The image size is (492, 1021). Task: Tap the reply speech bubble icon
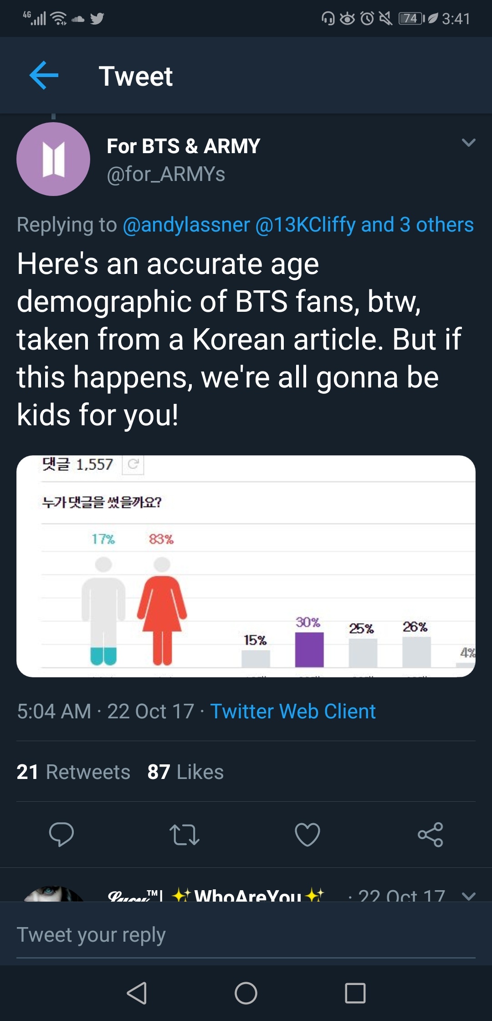click(x=61, y=834)
